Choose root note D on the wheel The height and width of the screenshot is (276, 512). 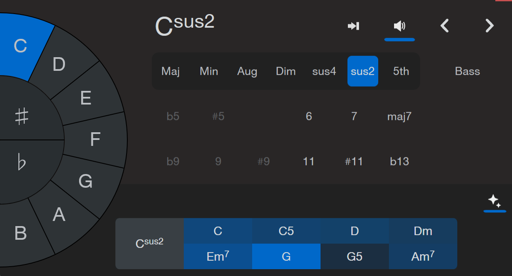(x=59, y=64)
